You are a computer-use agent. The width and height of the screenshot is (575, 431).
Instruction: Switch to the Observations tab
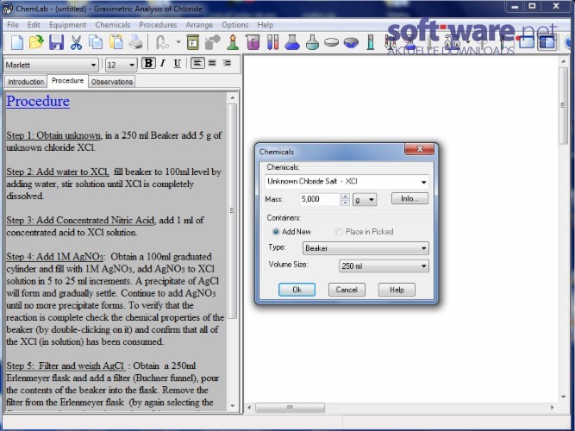tap(112, 82)
